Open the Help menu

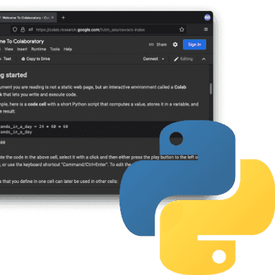click(68, 49)
